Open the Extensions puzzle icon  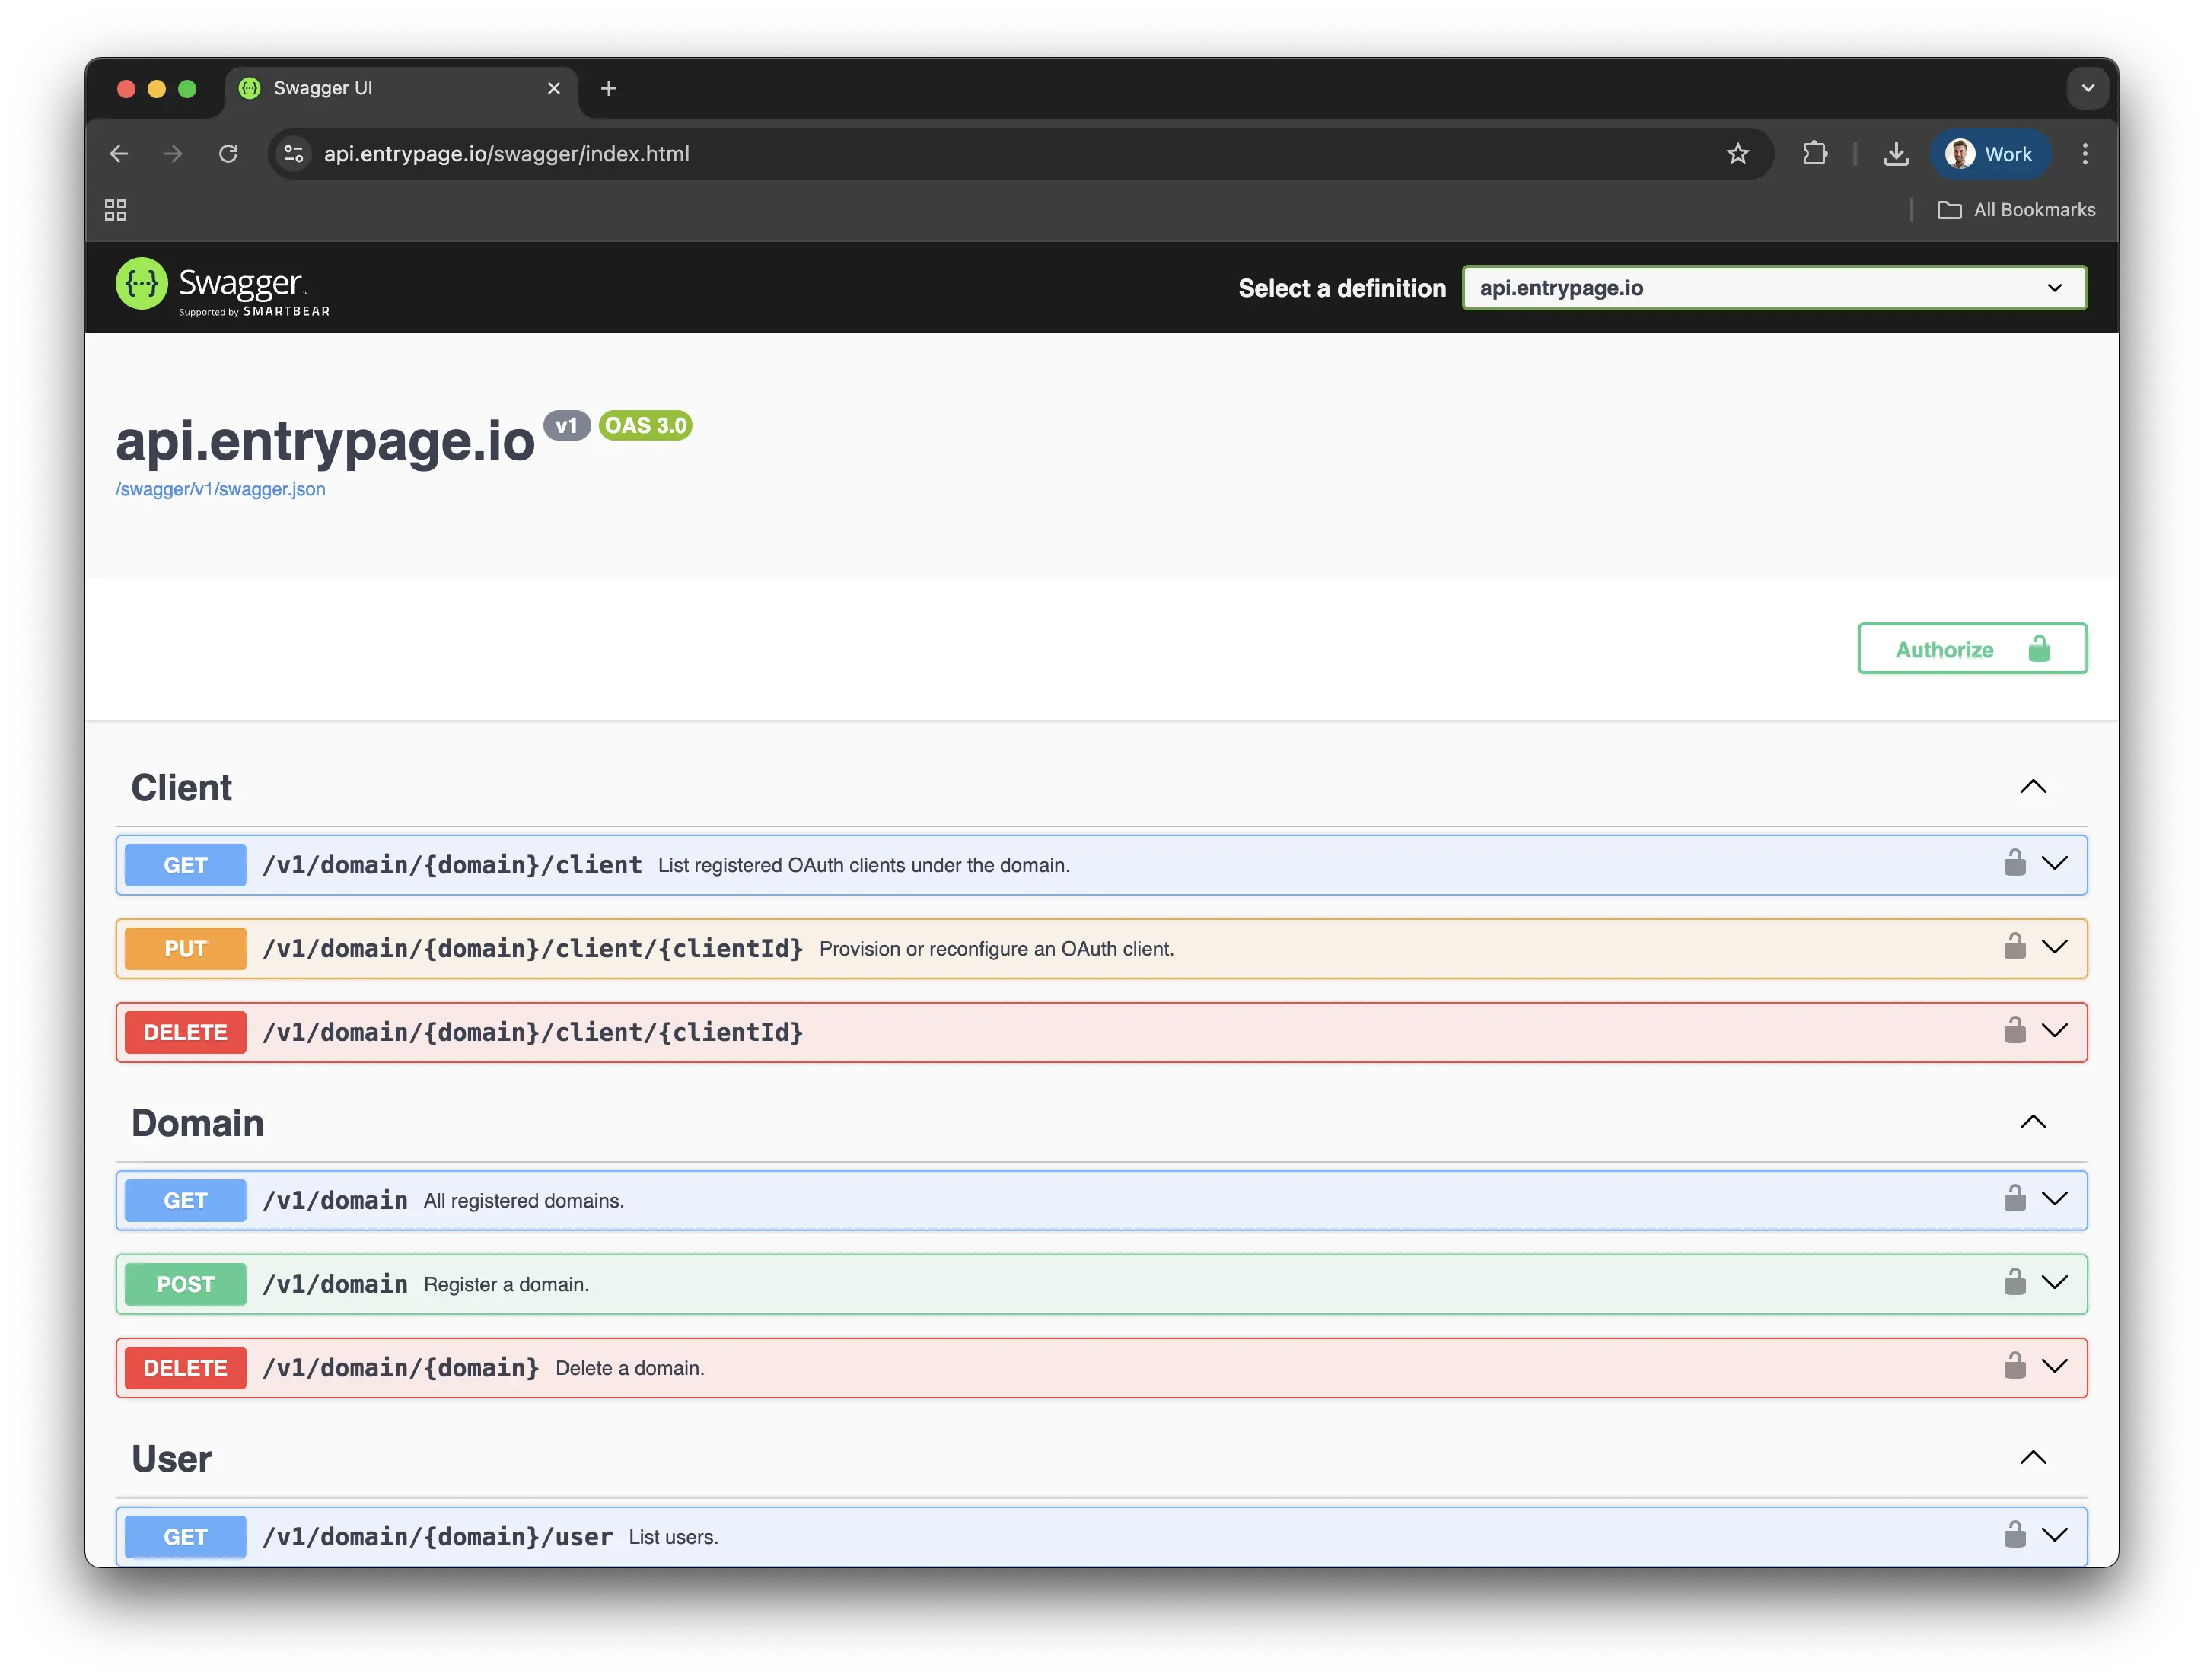(1814, 154)
